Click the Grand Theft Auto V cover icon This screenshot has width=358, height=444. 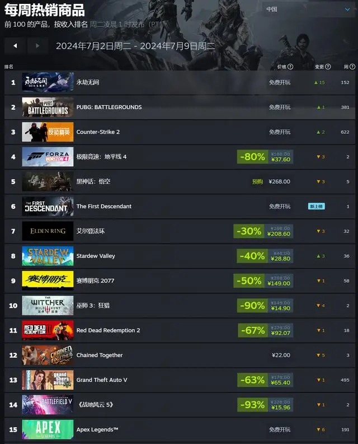pos(48,380)
